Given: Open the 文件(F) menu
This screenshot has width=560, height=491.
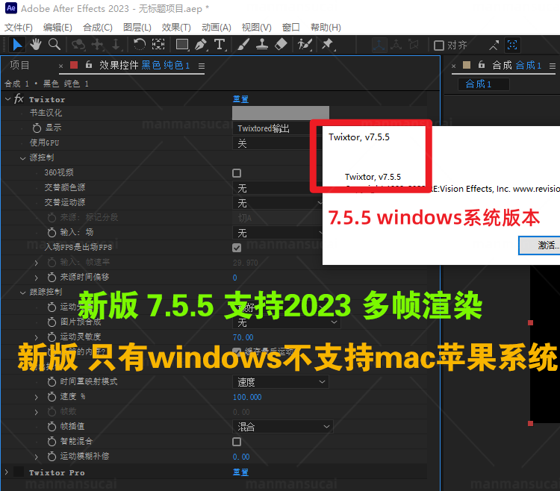Looking at the screenshot, I should [x=18, y=27].
